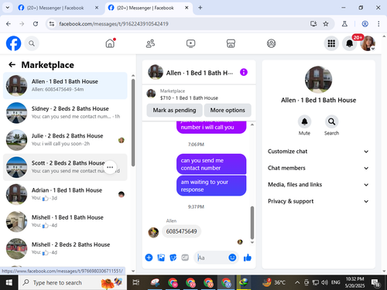The image size is (387, 290).
Task: Switch to the first Messenger browser tab
Action: (58, 8)
